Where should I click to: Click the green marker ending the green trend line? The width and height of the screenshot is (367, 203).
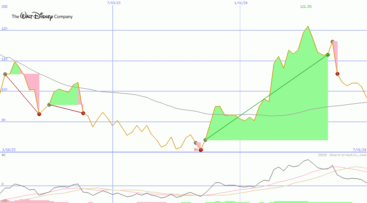[328, 55]
